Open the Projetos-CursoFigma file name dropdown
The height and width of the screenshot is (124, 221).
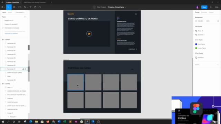pos(126,7)
